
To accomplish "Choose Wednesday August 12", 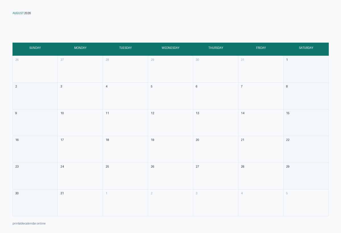I will pos(170,122).
